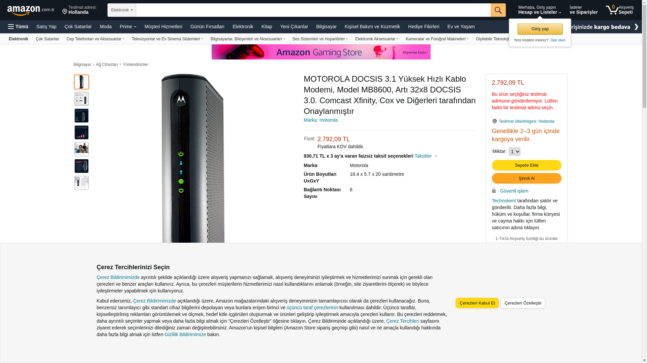Select the second product thumbnail image
This screenshot has height=363, width=647.
(82, 99)
